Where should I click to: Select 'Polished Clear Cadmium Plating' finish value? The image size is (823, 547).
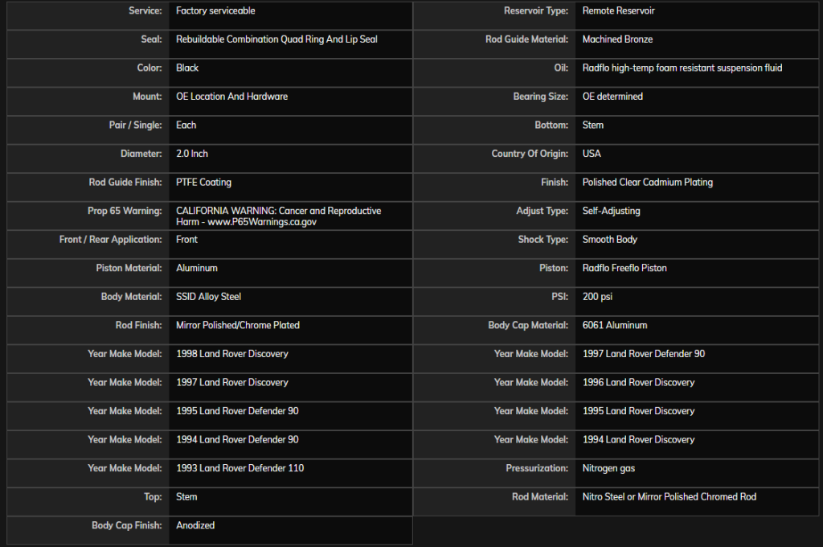[647, 182]
